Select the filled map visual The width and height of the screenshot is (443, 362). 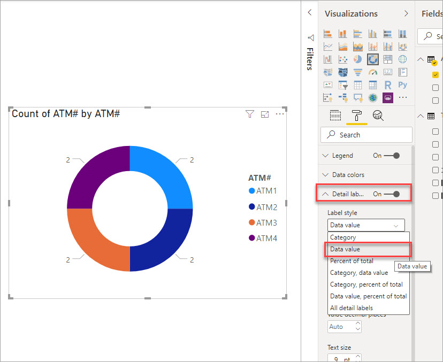(328, 72)
